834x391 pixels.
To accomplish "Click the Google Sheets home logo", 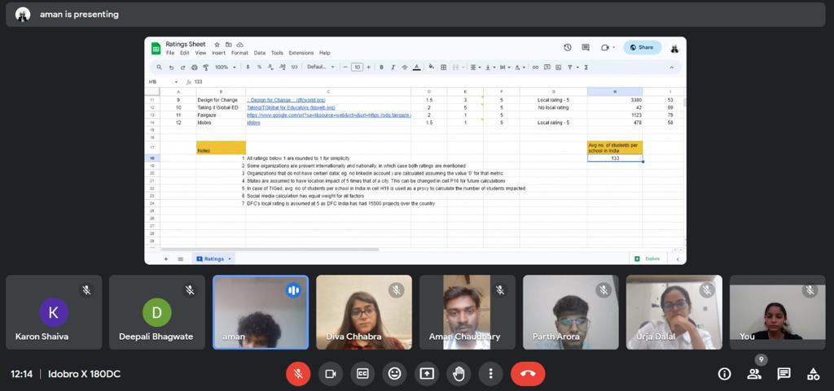I will pyautogui.click(x=156, y=48).
